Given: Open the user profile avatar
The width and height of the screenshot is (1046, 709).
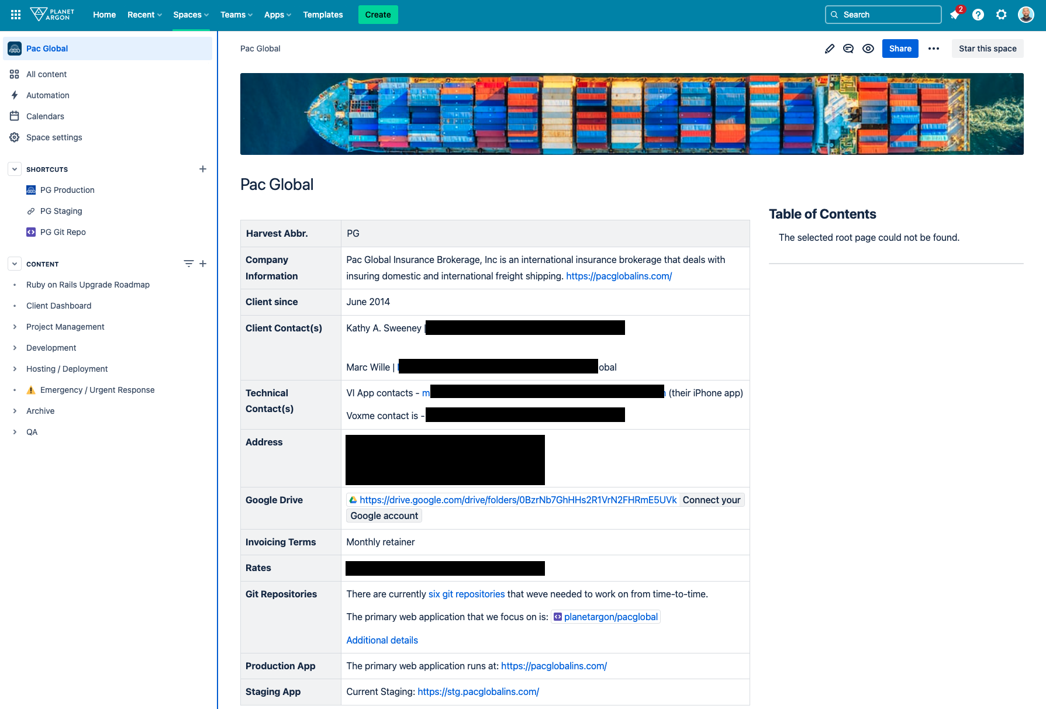Looking at the screenshot, I should [1026, 15].
